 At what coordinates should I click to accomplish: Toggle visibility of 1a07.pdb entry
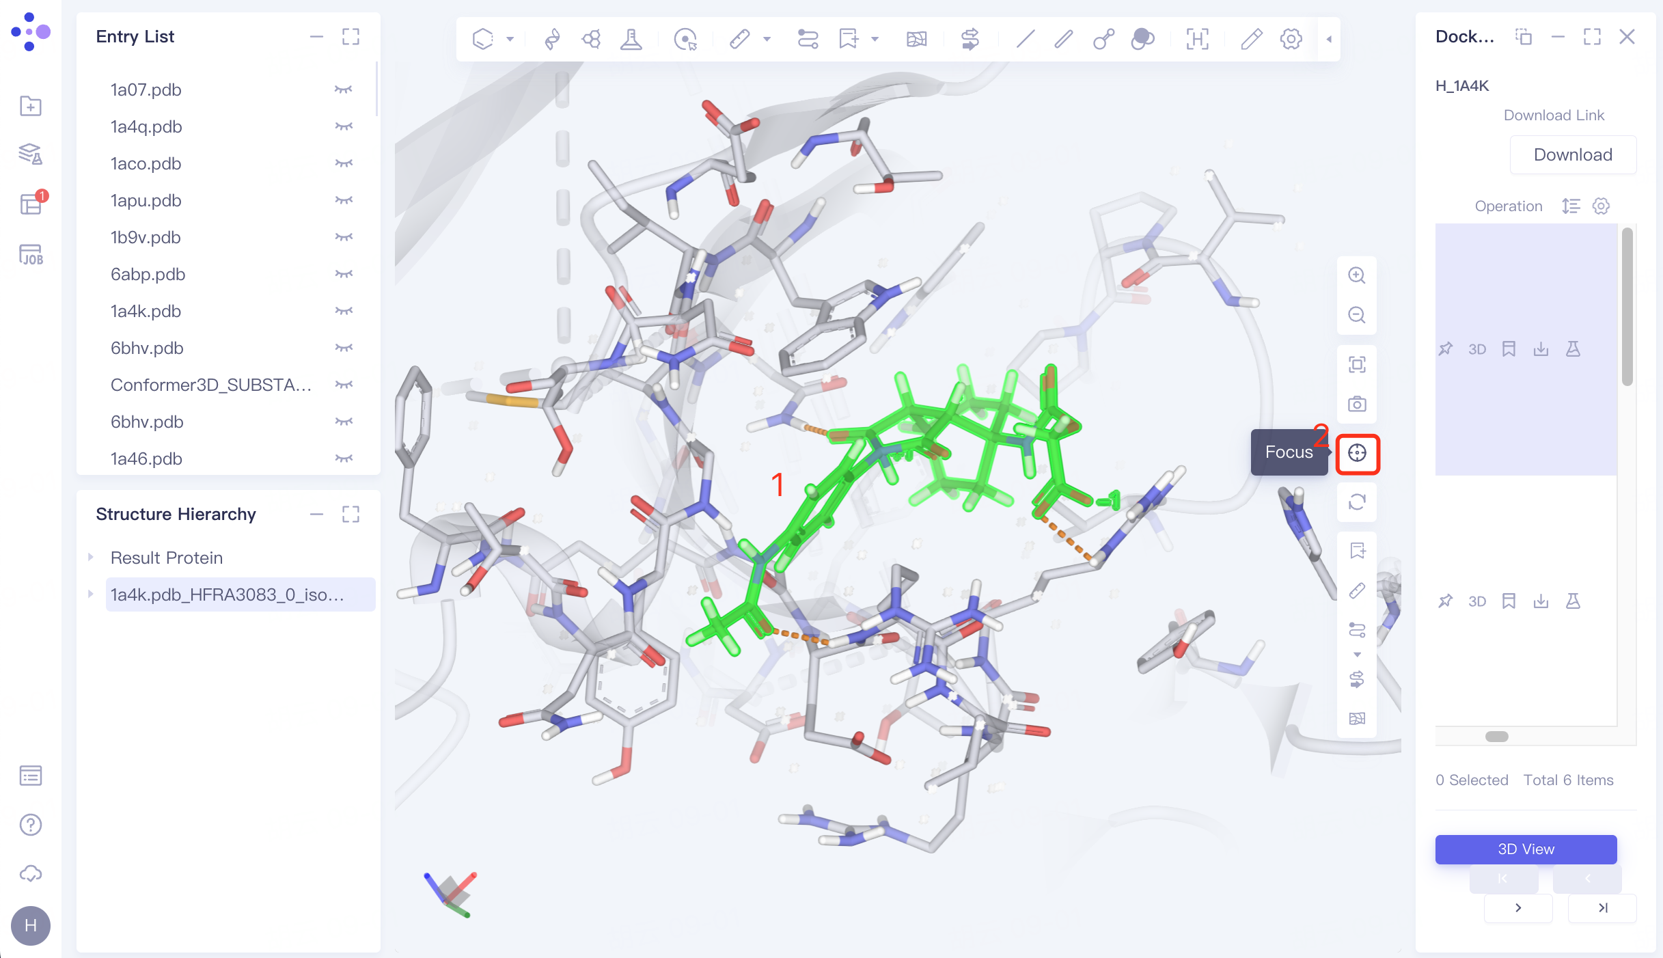coord(343,90)
